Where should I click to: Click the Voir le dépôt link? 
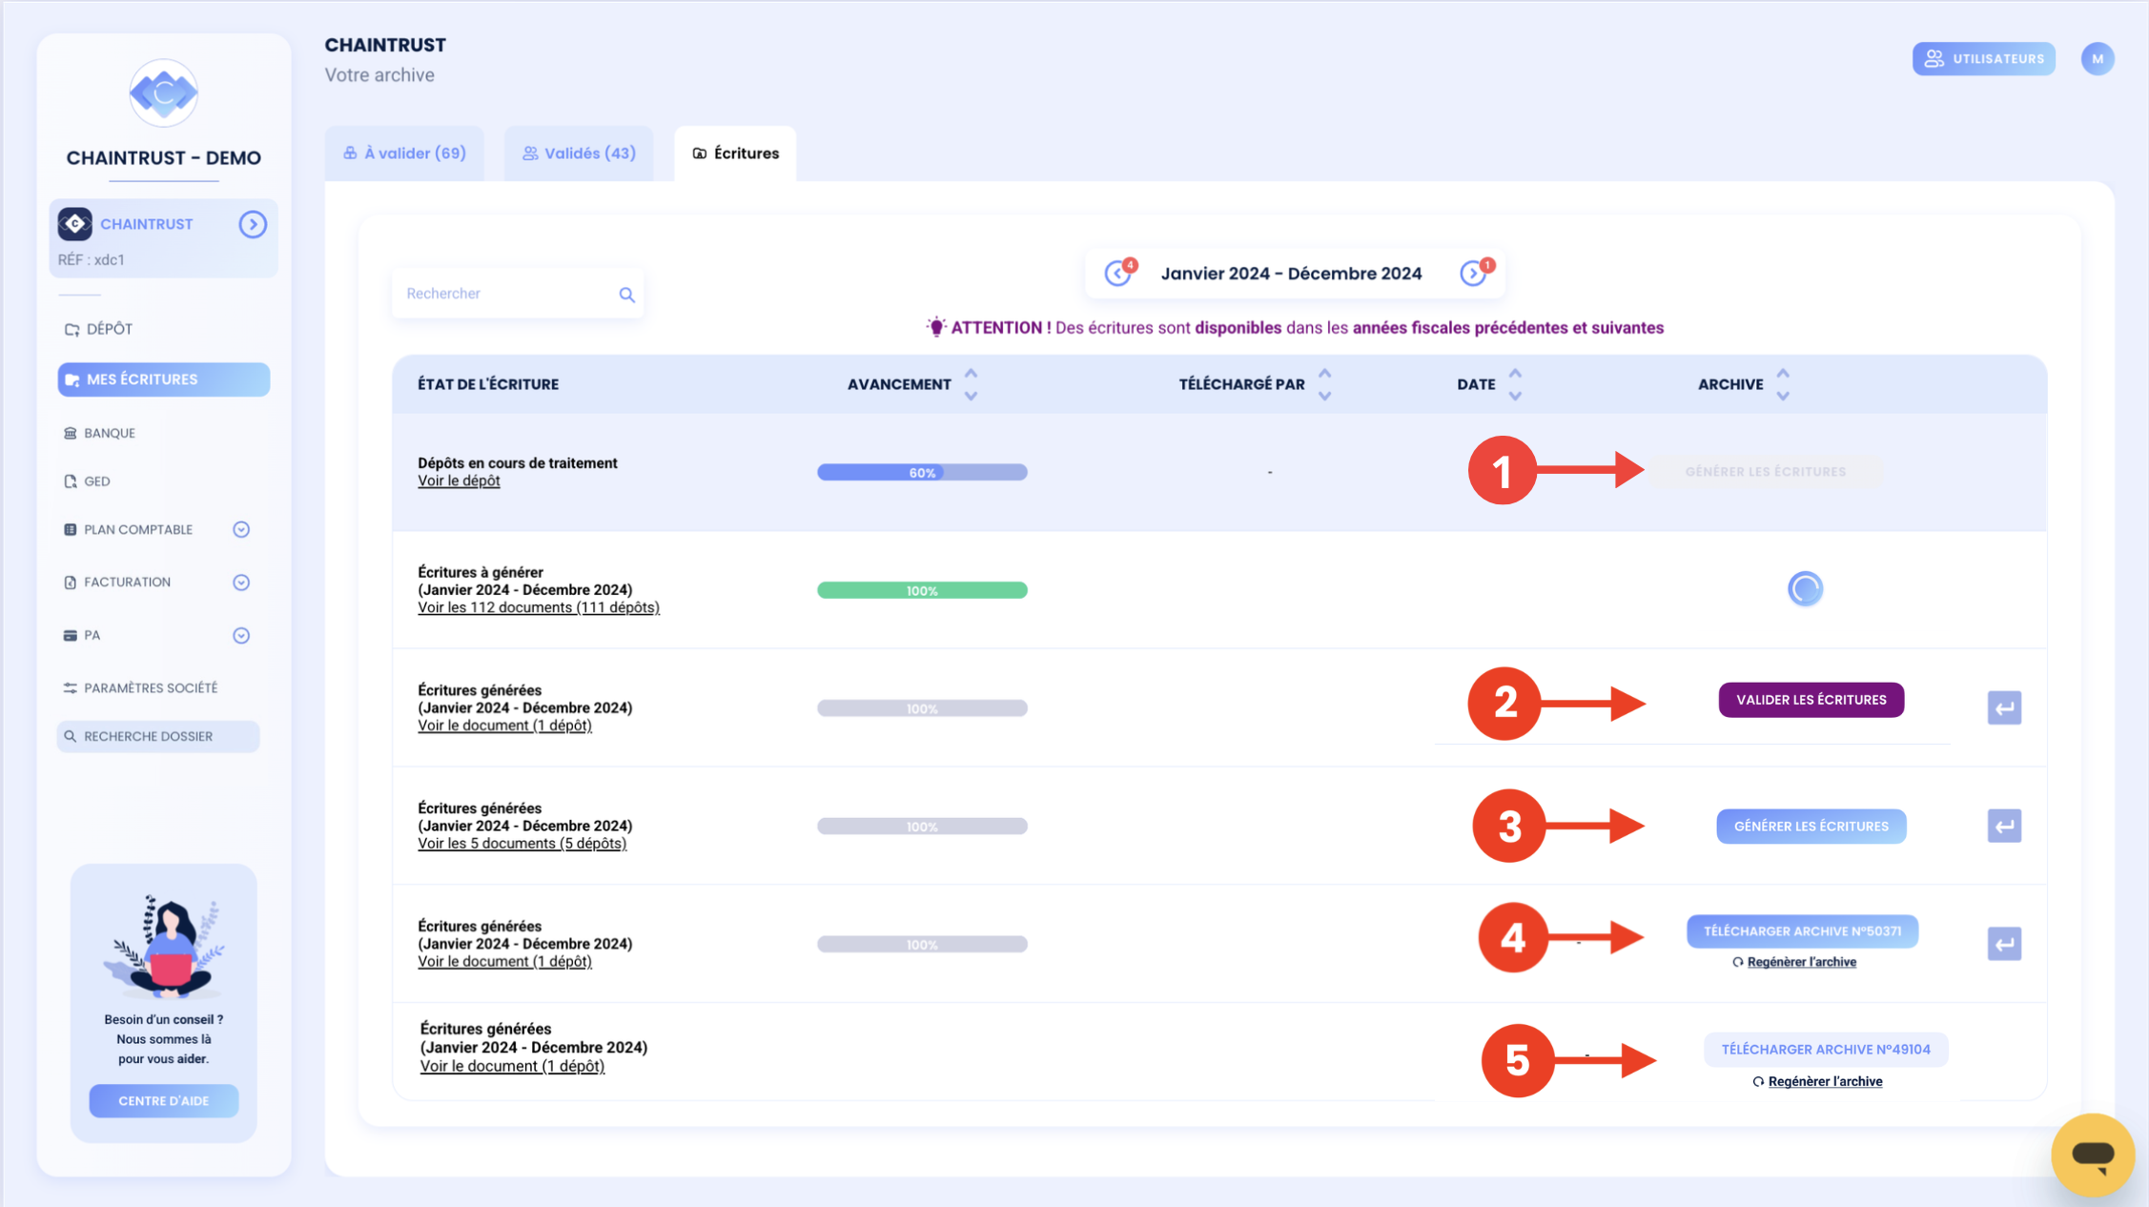tap(459, 481)
